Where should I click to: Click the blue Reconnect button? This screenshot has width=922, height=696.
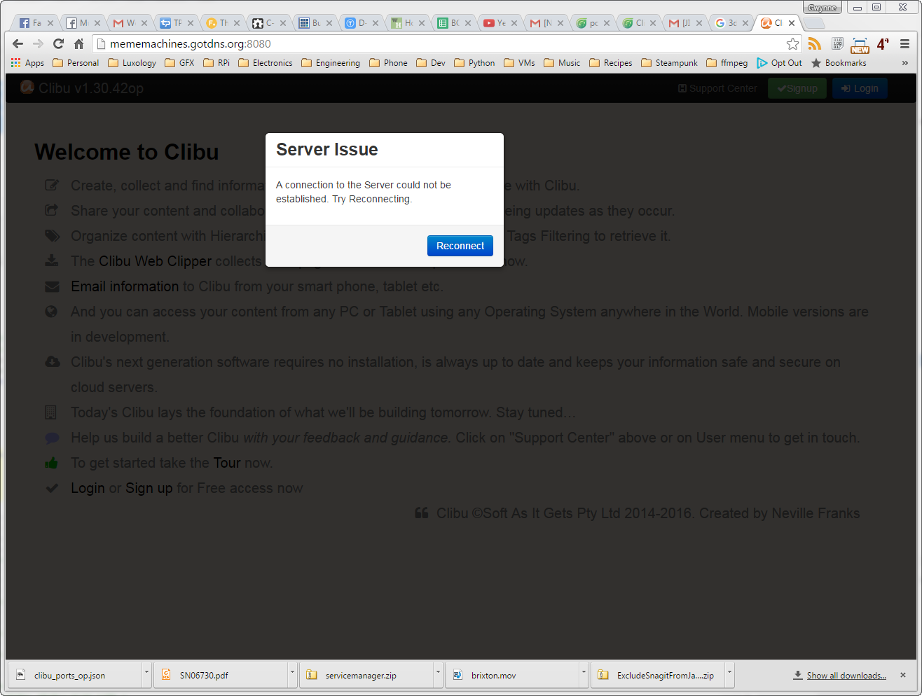click(x=460, y=246)
